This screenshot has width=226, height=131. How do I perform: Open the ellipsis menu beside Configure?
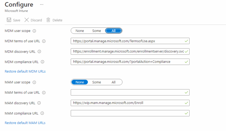[x=42, y=4]
